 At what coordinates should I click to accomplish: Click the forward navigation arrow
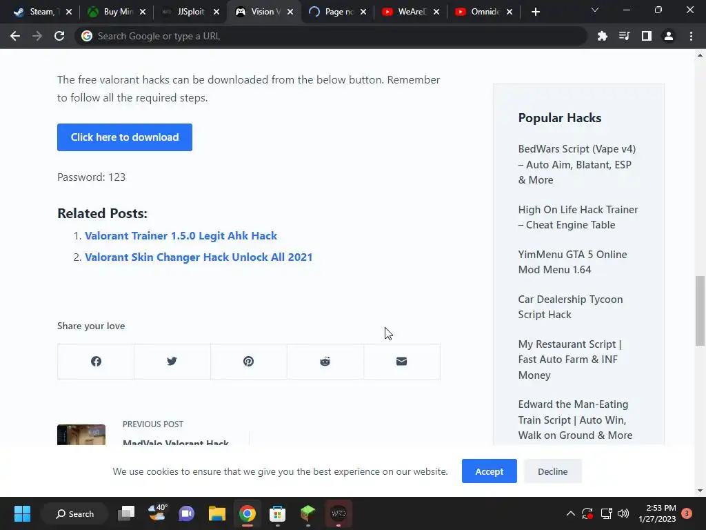point(37,36)
